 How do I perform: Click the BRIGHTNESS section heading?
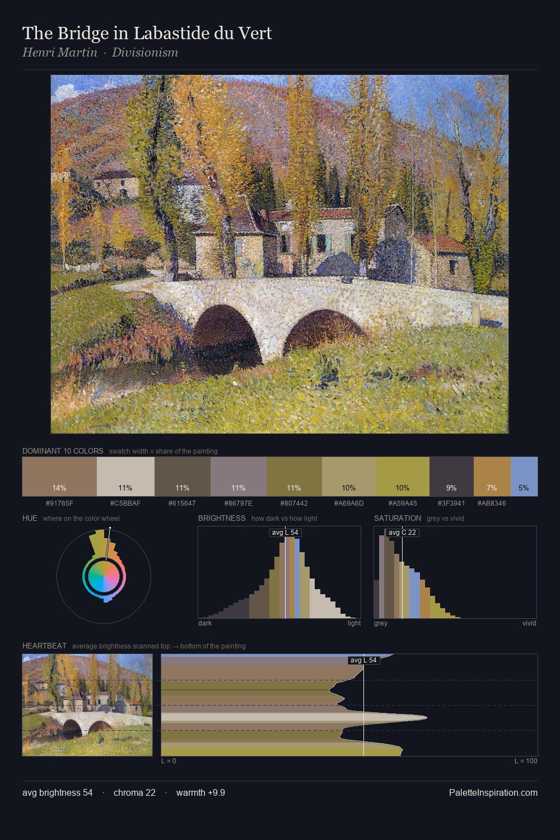pyautogui.click(x=222, y=518)
